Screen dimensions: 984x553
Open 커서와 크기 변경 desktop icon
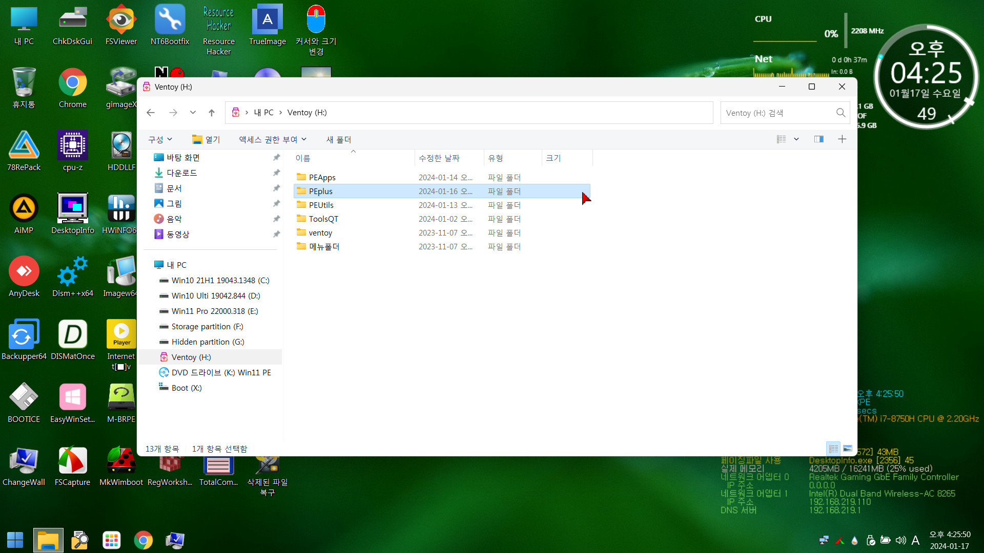pos(316,31)
